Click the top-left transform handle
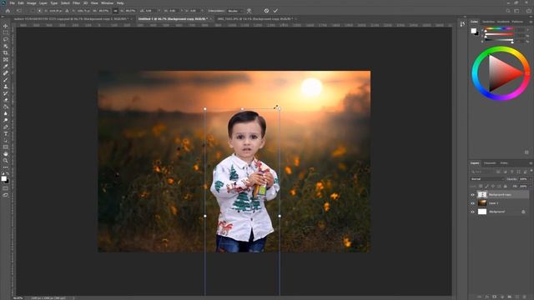 (205, 109)
